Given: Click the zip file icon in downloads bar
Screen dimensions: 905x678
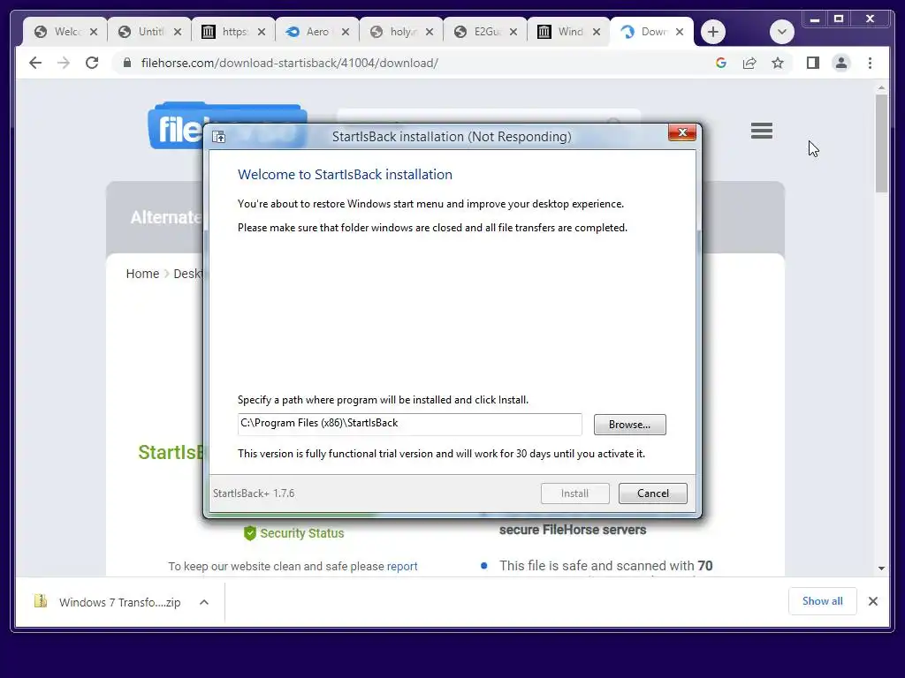Looking at the screenshot, I should coord(41,601).
